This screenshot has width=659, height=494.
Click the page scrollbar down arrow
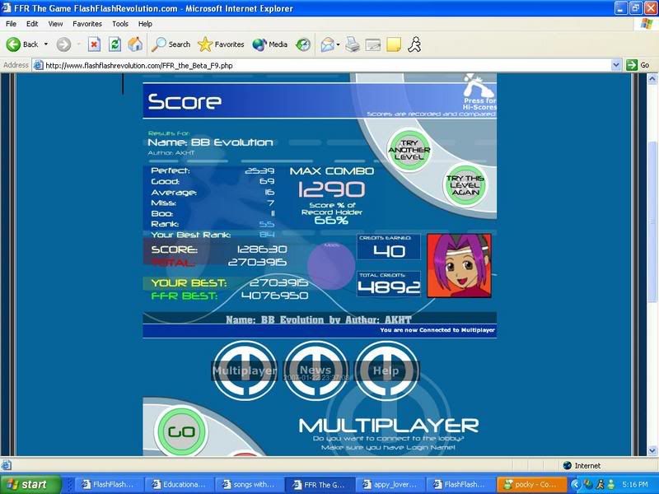point(652,451)
